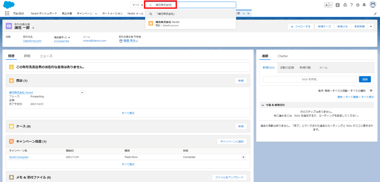Screen dimensions: 380x182
Task: Open record tab chevron menu
Action: [244, 13]
